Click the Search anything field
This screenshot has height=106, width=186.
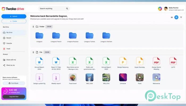pyautogui.click(x=54, y=8)
